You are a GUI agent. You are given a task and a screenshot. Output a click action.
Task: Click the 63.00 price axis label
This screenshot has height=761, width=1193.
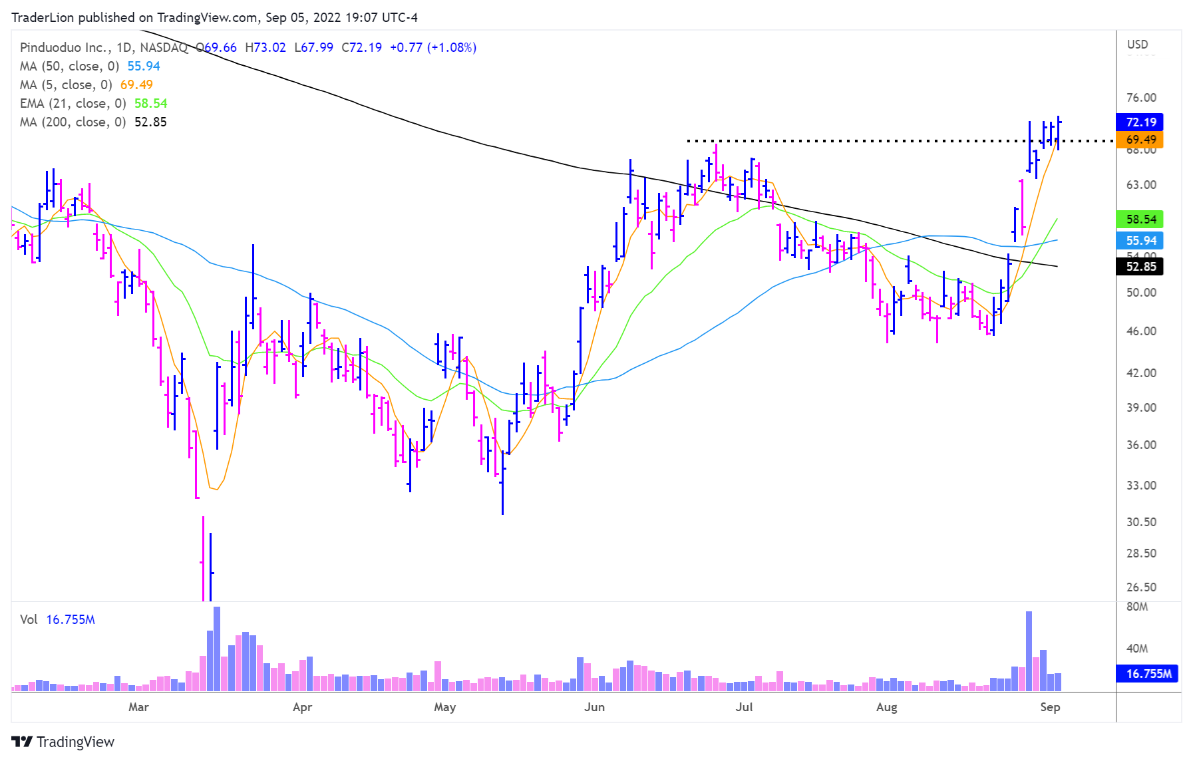(x=1141, y=185)
